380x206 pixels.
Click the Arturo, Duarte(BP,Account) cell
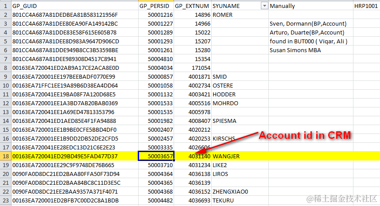[311, 32]
